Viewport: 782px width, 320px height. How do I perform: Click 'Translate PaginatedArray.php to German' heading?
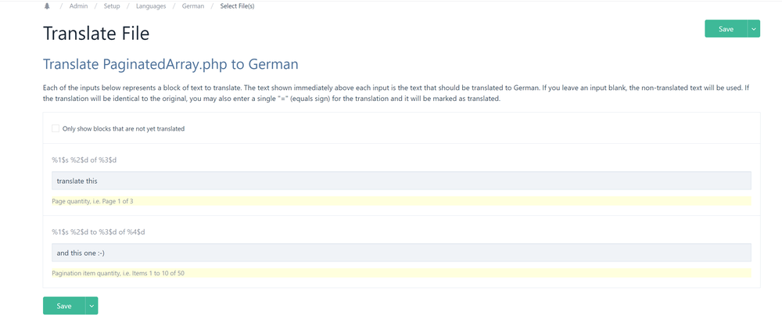(170, 64)
